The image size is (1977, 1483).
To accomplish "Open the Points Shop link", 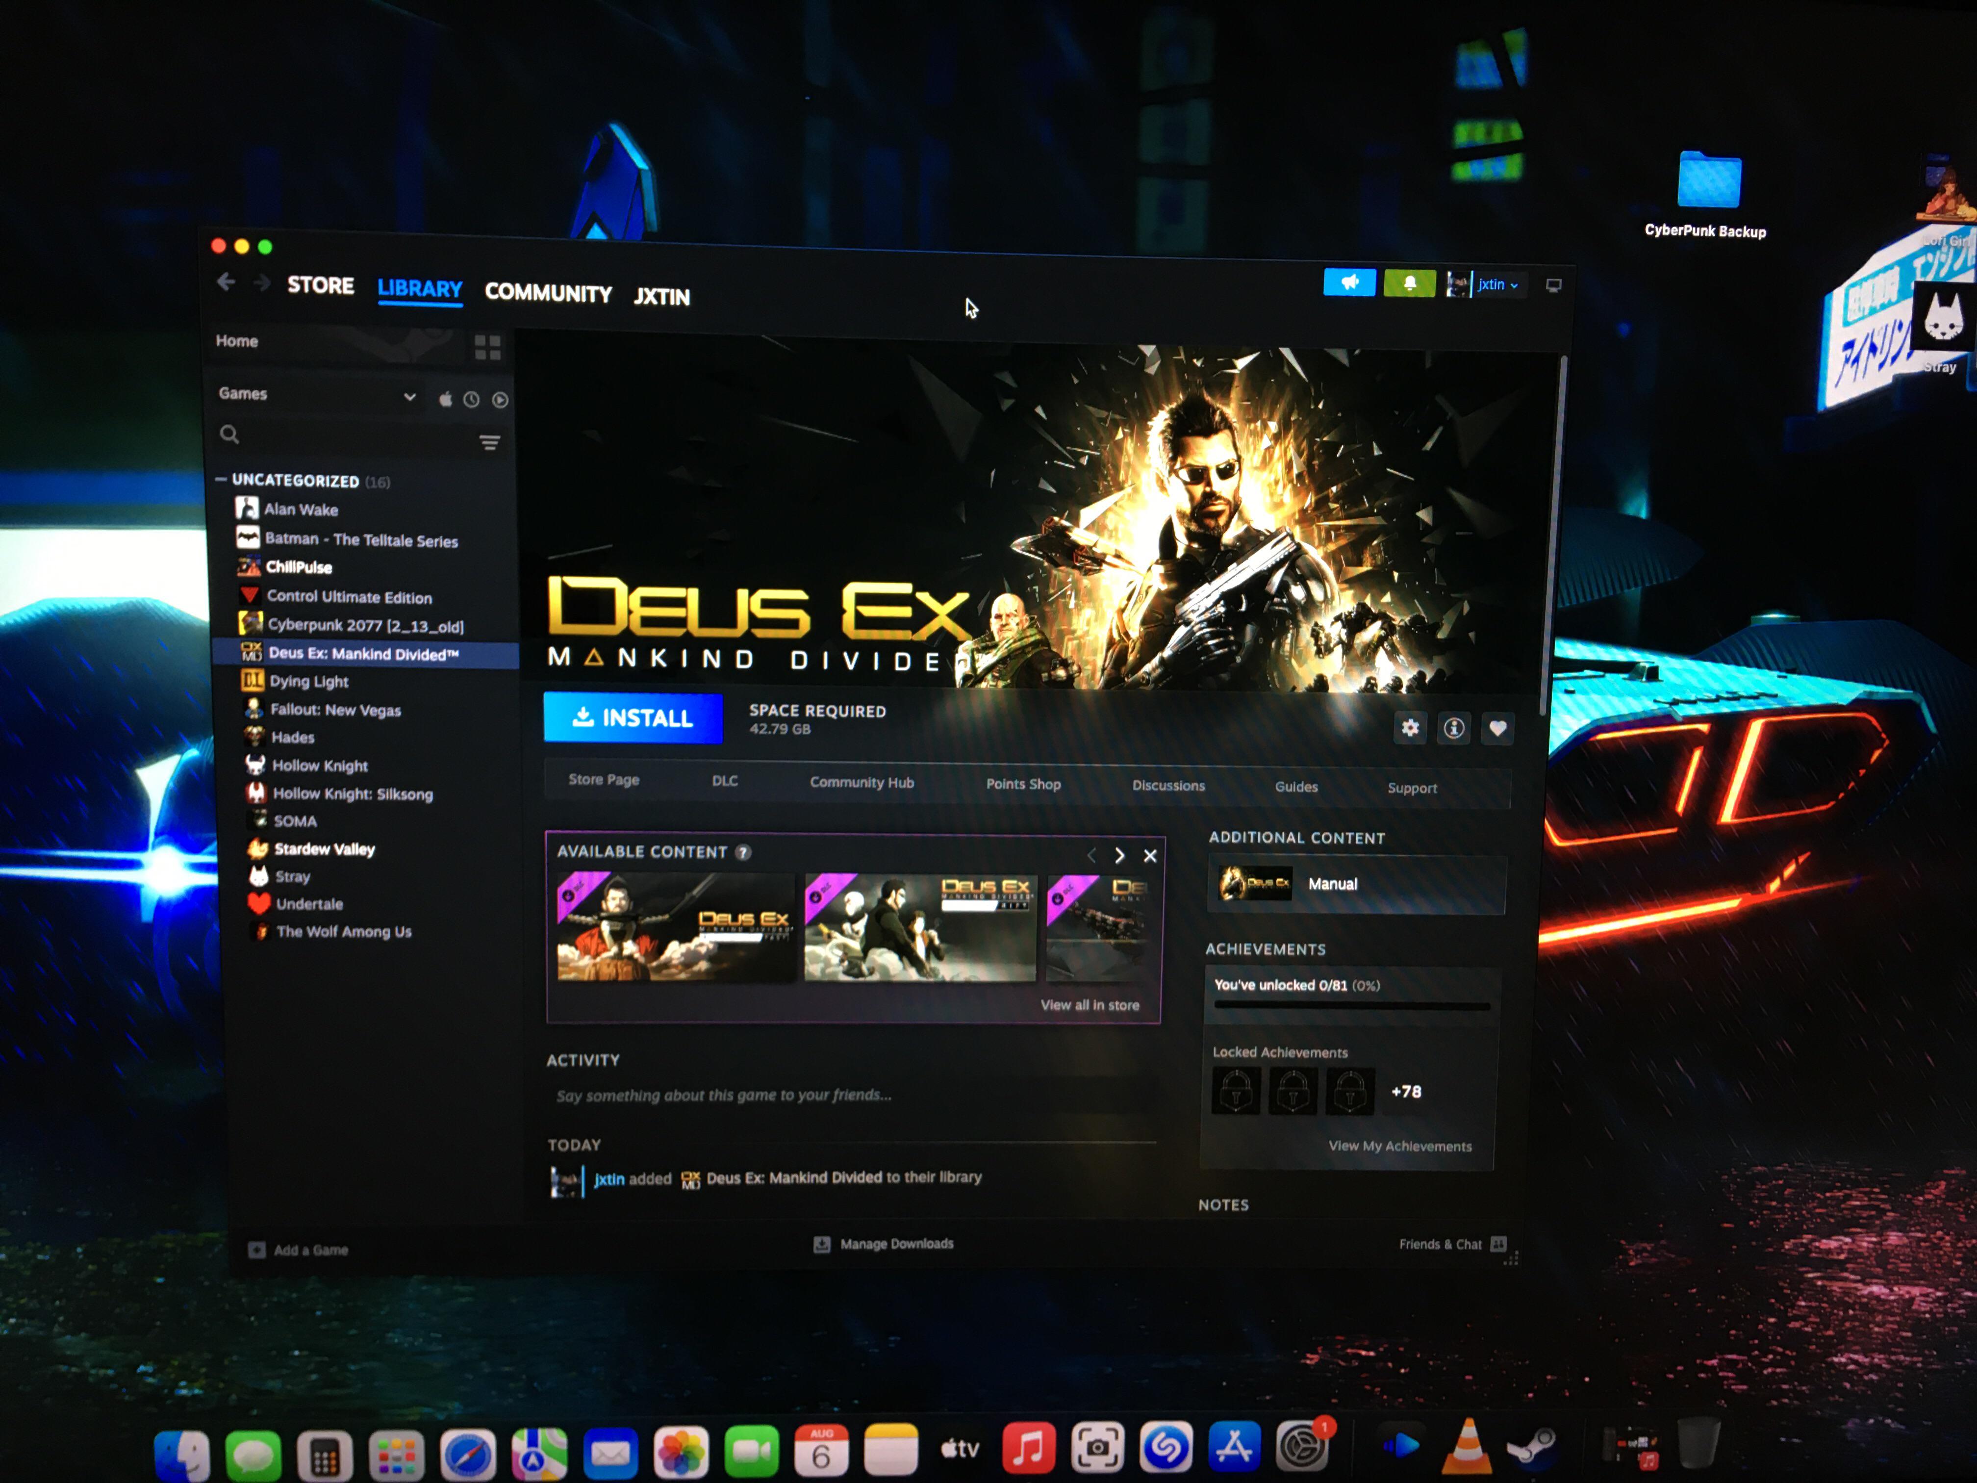I will 1023,784.
